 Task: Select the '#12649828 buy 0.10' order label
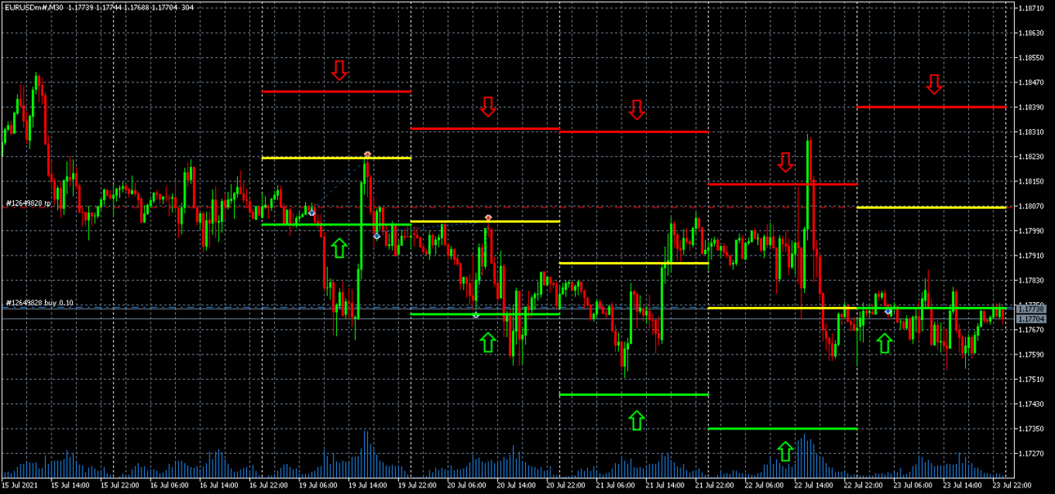point(39,303)
